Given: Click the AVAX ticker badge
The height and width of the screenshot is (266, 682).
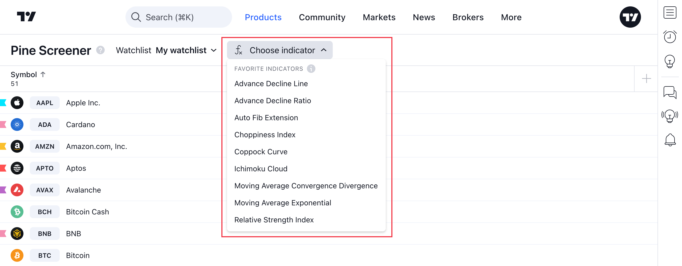Looking at the screenshot, I should 45,190.
